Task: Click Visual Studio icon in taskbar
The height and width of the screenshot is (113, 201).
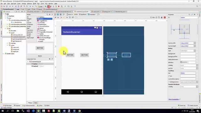Action: pos(28,111)
